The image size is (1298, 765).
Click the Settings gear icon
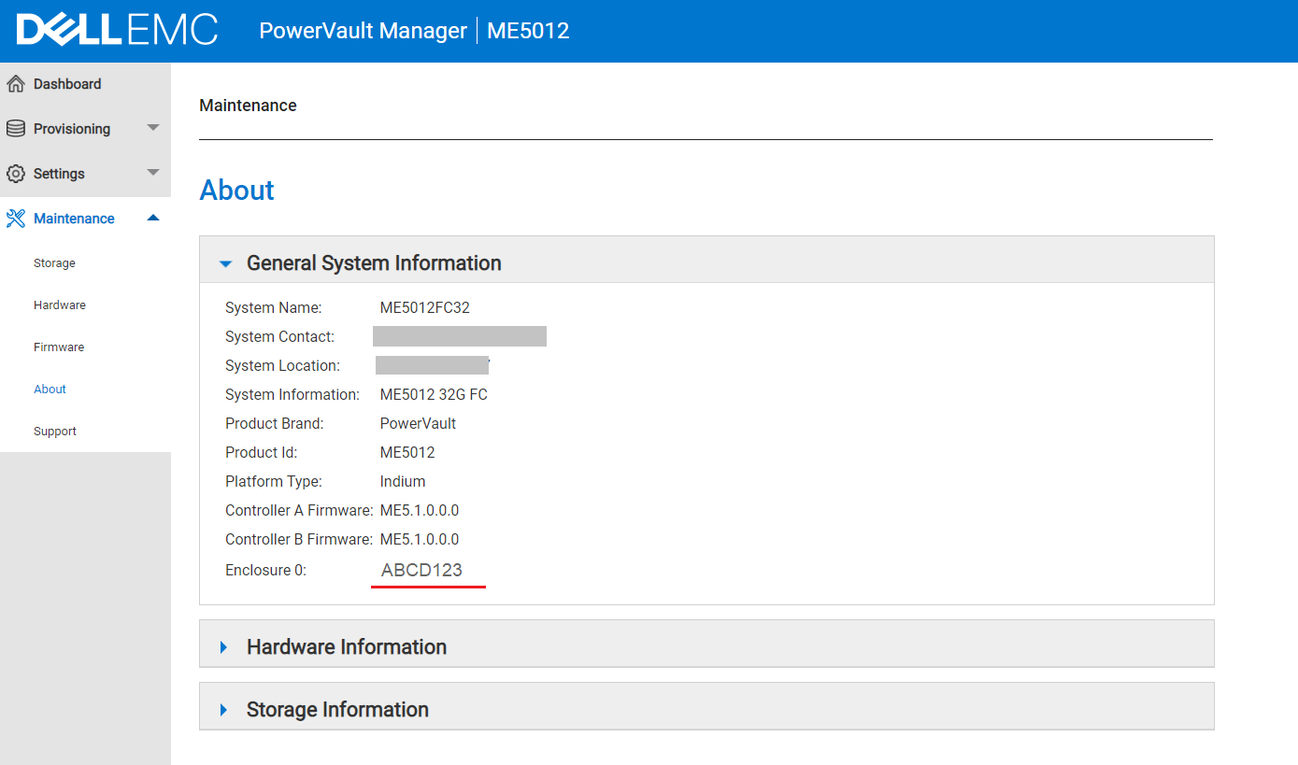(16, 173)
